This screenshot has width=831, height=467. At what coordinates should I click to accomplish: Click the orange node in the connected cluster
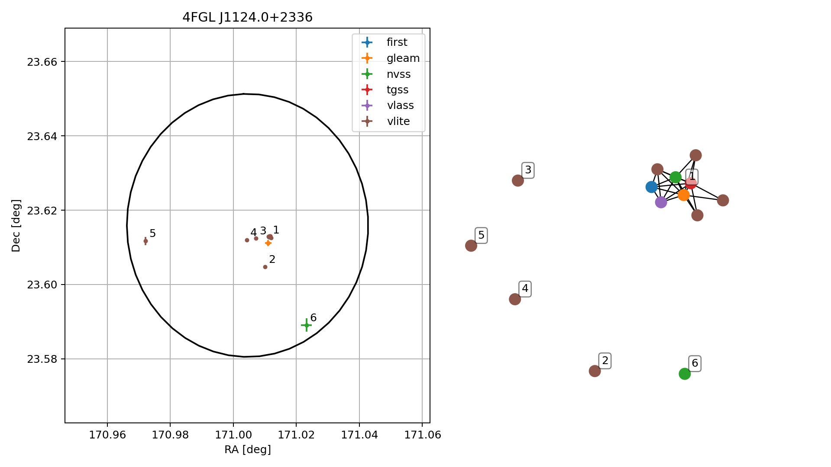(x=684, y=195)
